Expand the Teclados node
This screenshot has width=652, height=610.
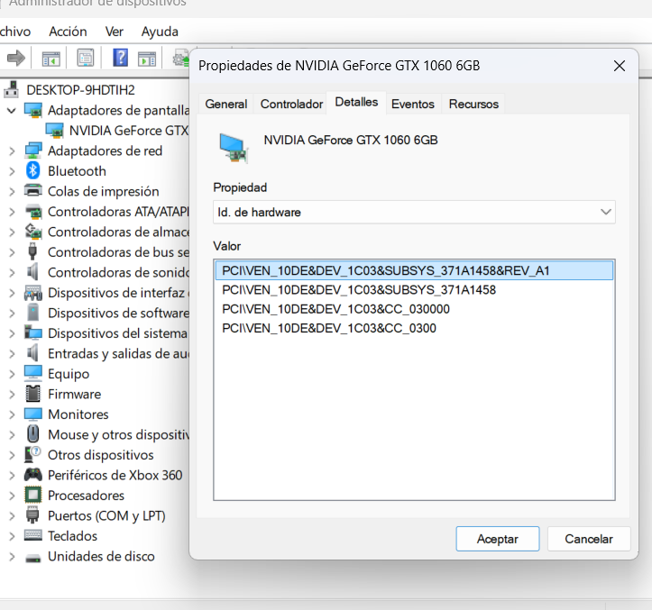[x=12, y=536]
